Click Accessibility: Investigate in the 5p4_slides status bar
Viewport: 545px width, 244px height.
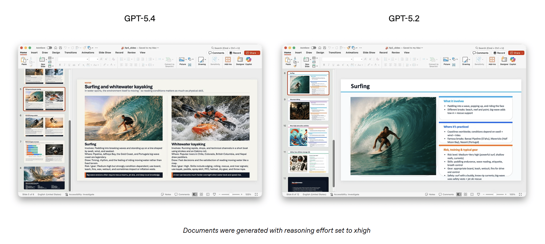pos(80,194)
